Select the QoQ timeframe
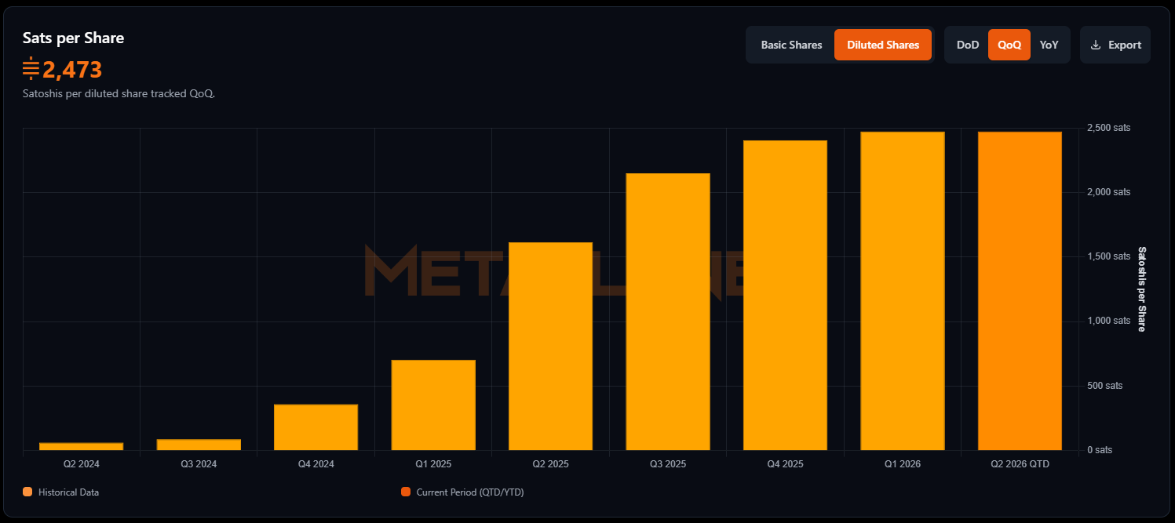 1009,45
